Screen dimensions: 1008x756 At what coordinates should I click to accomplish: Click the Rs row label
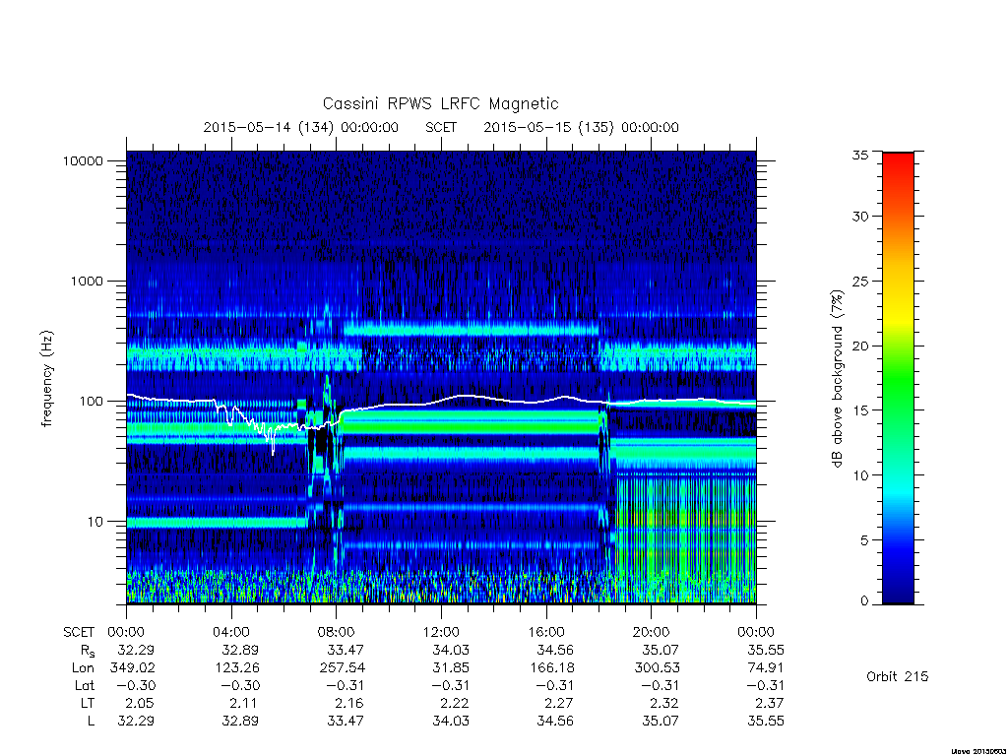click(88, 651)
